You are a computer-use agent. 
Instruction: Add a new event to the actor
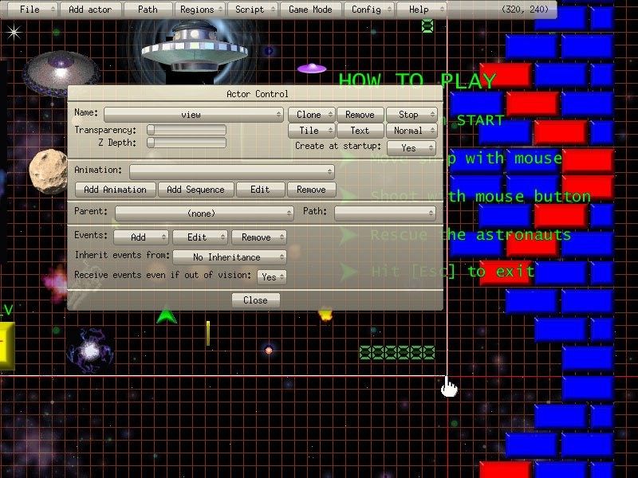140,237
